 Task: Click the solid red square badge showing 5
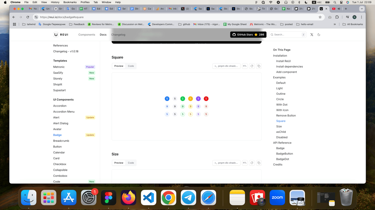point(206,99)
